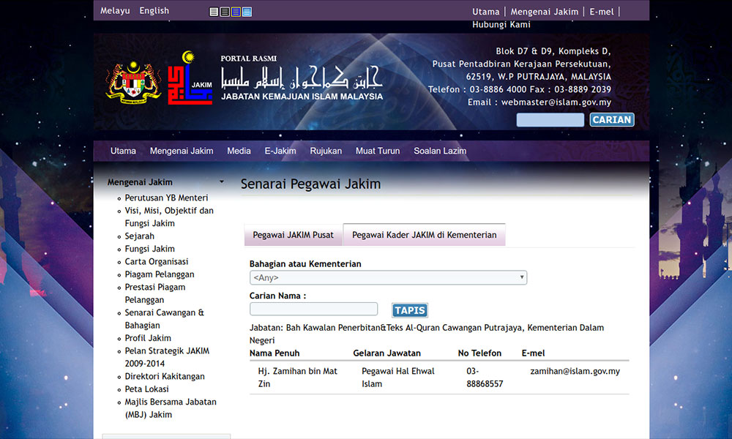Screen dimensions: 732x439
Task: Open Muat Turun menu item
Action: (378, 151)
